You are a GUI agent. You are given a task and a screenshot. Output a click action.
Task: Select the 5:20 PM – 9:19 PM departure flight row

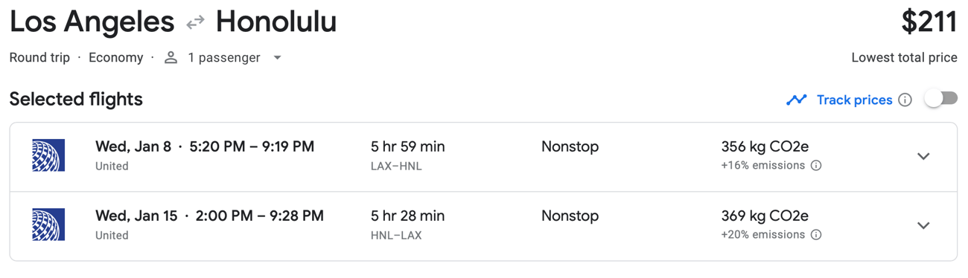[483, 157]
